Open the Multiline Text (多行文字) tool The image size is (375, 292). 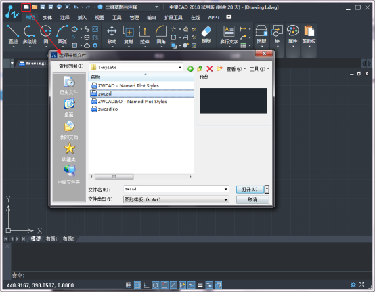pyautogui.click(x=229, y=35)
